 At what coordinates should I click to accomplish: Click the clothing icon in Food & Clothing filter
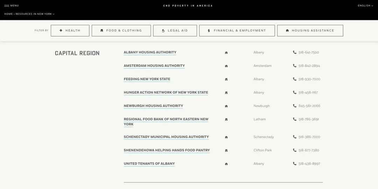click(x=102, y=31)
